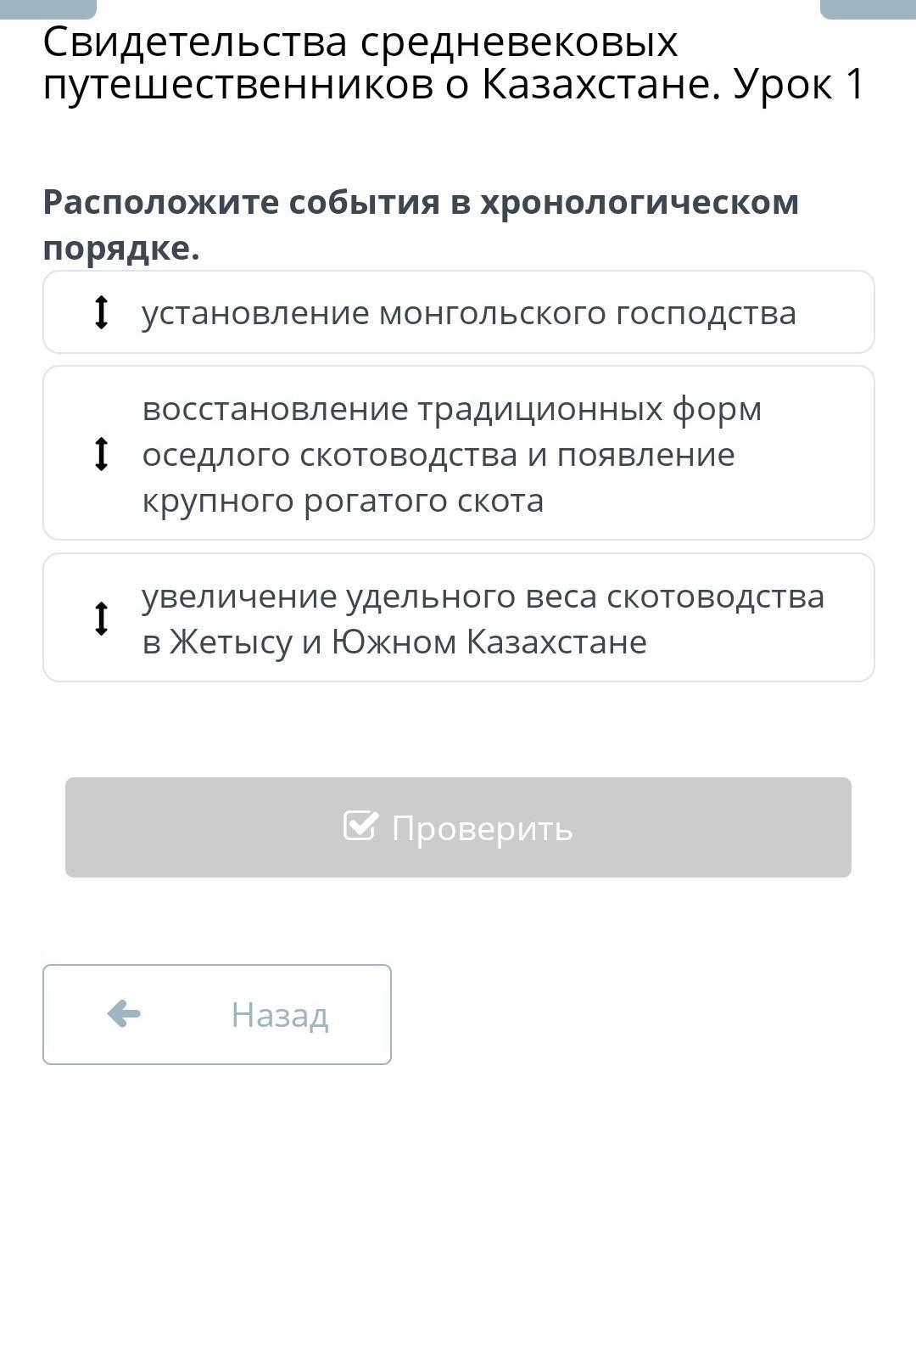Click the gray tab at top left

(x=48, y=8)
